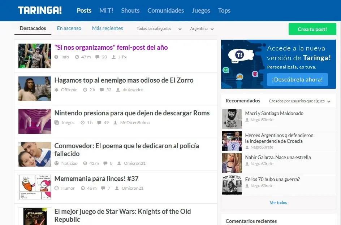Click the Crea tu post! button

pos(312,29)
